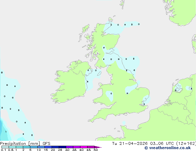Select the '21-04-2026' forecast date text
Image resolution: width=196 pixels, height=151 pixels.
[133, 144]
